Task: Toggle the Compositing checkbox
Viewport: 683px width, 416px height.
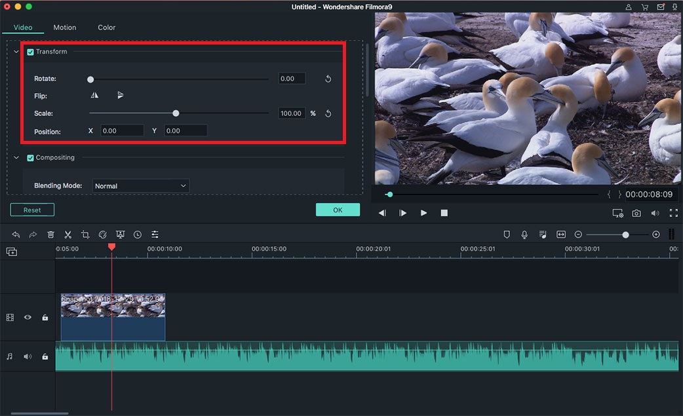Action: point(31,158)
